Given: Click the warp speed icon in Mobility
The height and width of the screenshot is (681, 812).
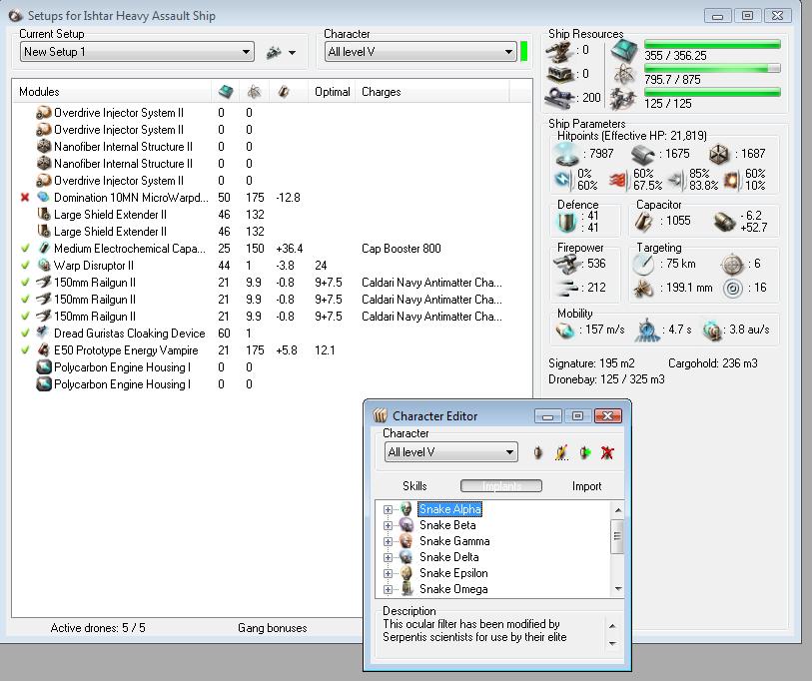Looking at the screenshot, I should click(711, 330).
